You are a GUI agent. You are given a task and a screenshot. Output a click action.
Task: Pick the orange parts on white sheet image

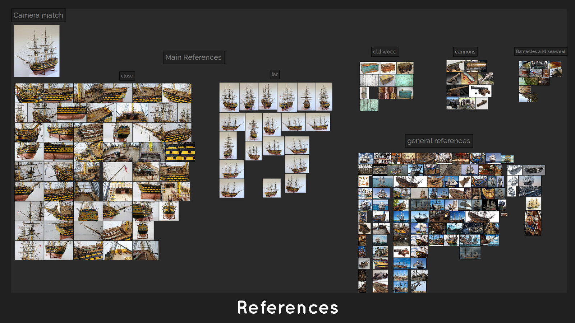[364, 181]
